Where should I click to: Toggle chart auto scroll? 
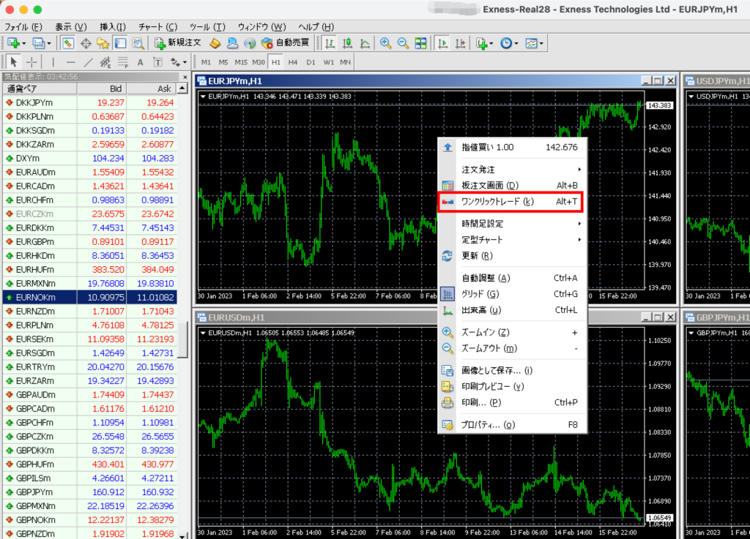point(442,43)
